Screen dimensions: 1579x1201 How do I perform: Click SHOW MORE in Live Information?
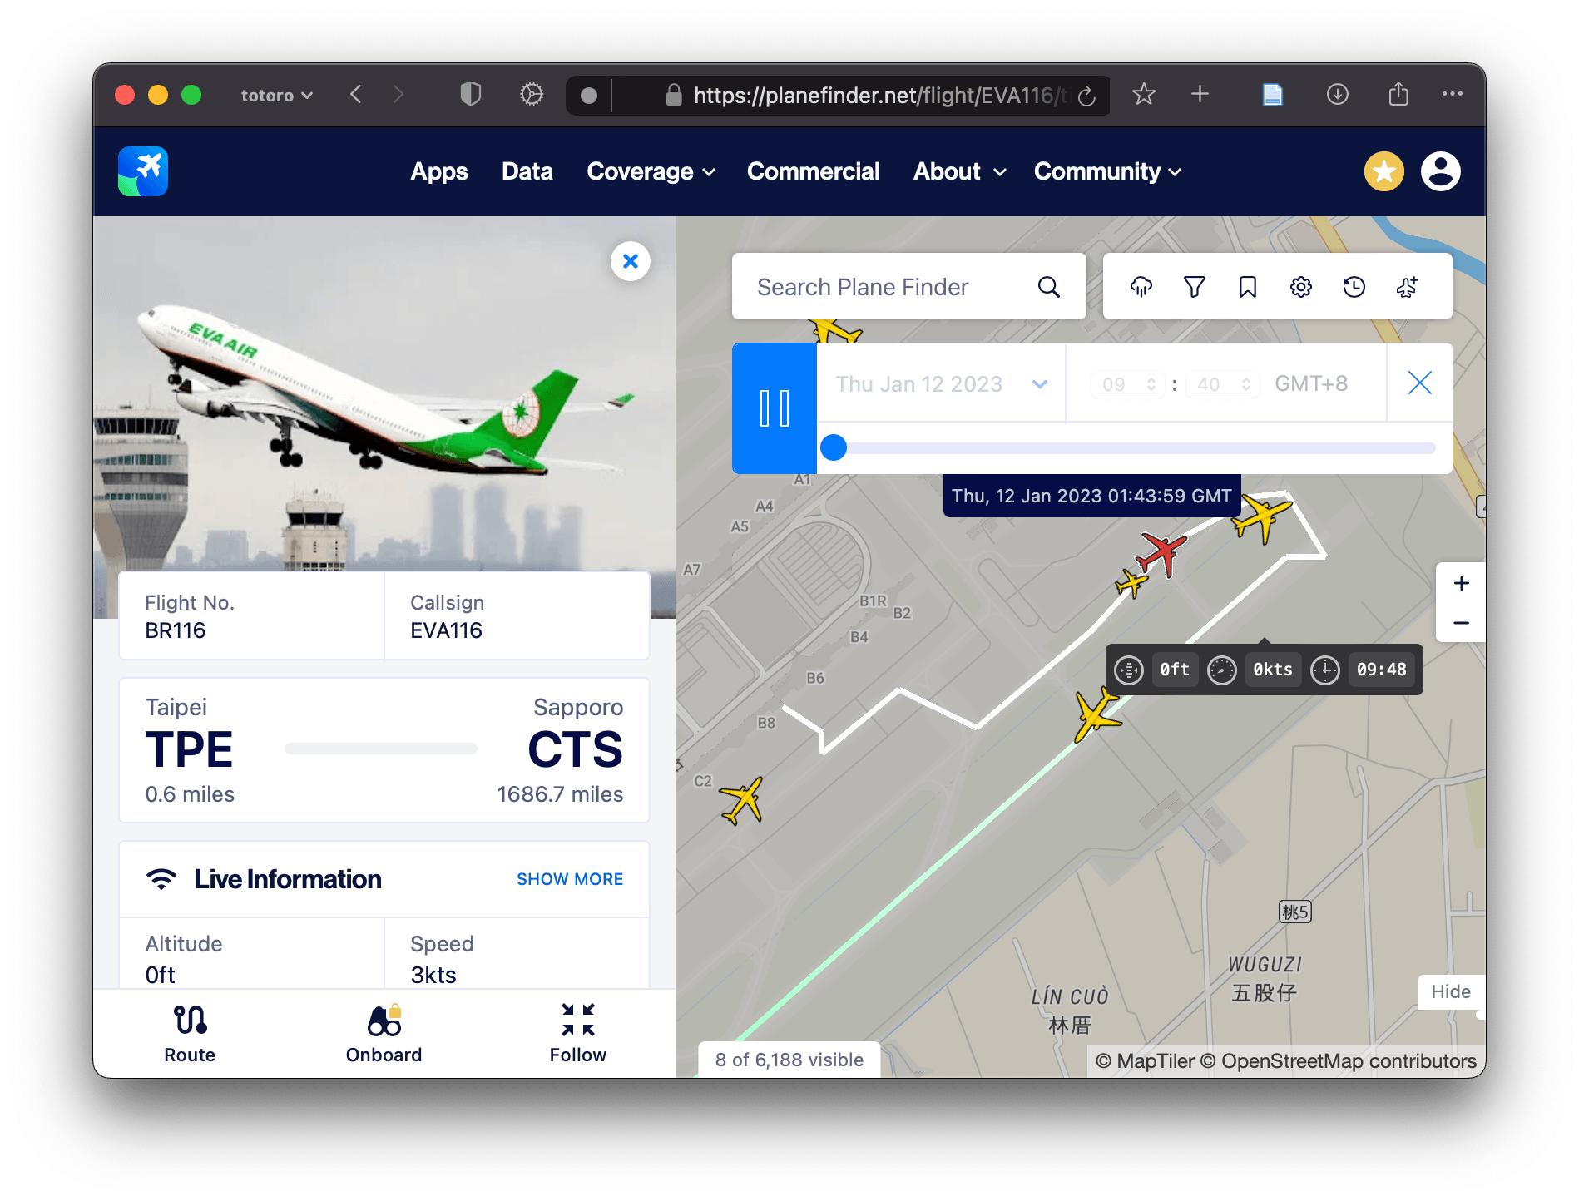coord(570,879)
